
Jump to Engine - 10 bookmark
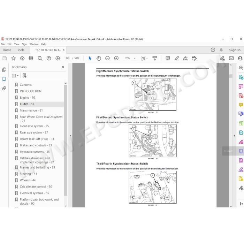pyautogui.click(x=28, y=98)
